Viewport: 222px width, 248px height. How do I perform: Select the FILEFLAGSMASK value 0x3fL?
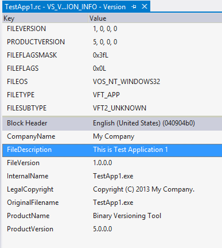[100, 55]
